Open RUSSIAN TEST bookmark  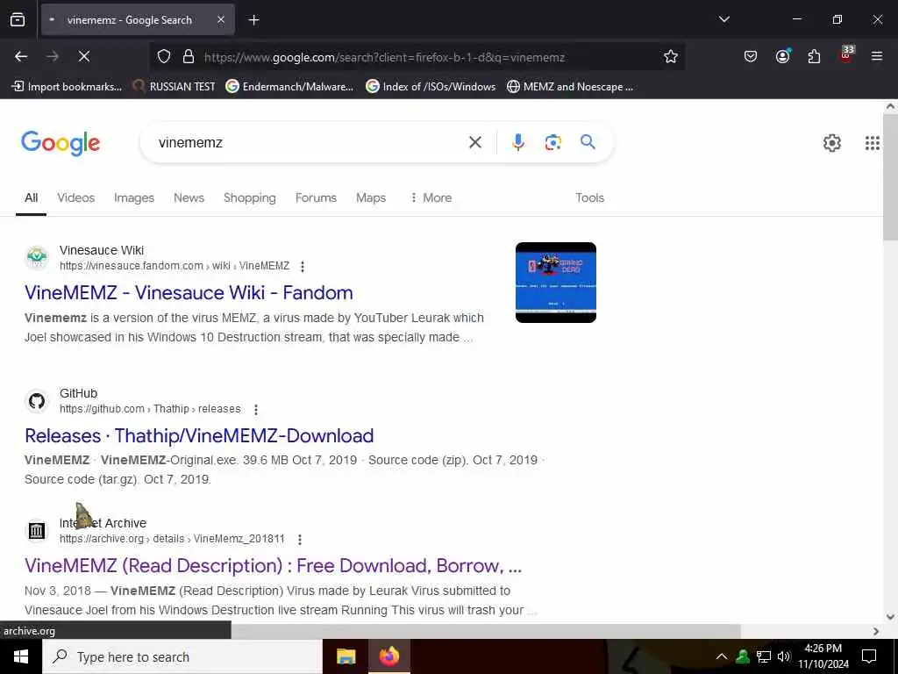click(175, 87)
